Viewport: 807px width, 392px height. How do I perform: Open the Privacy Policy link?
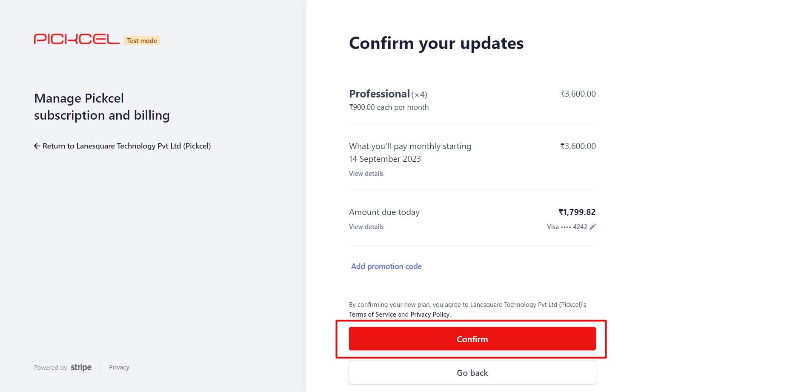point(430,315)
